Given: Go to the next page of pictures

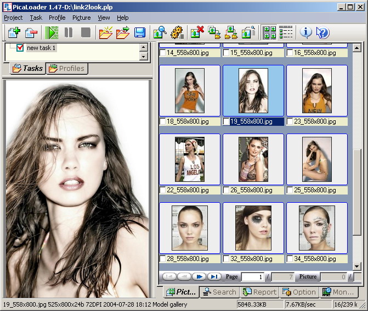Looking at the screenshot, I should point(199,276).
